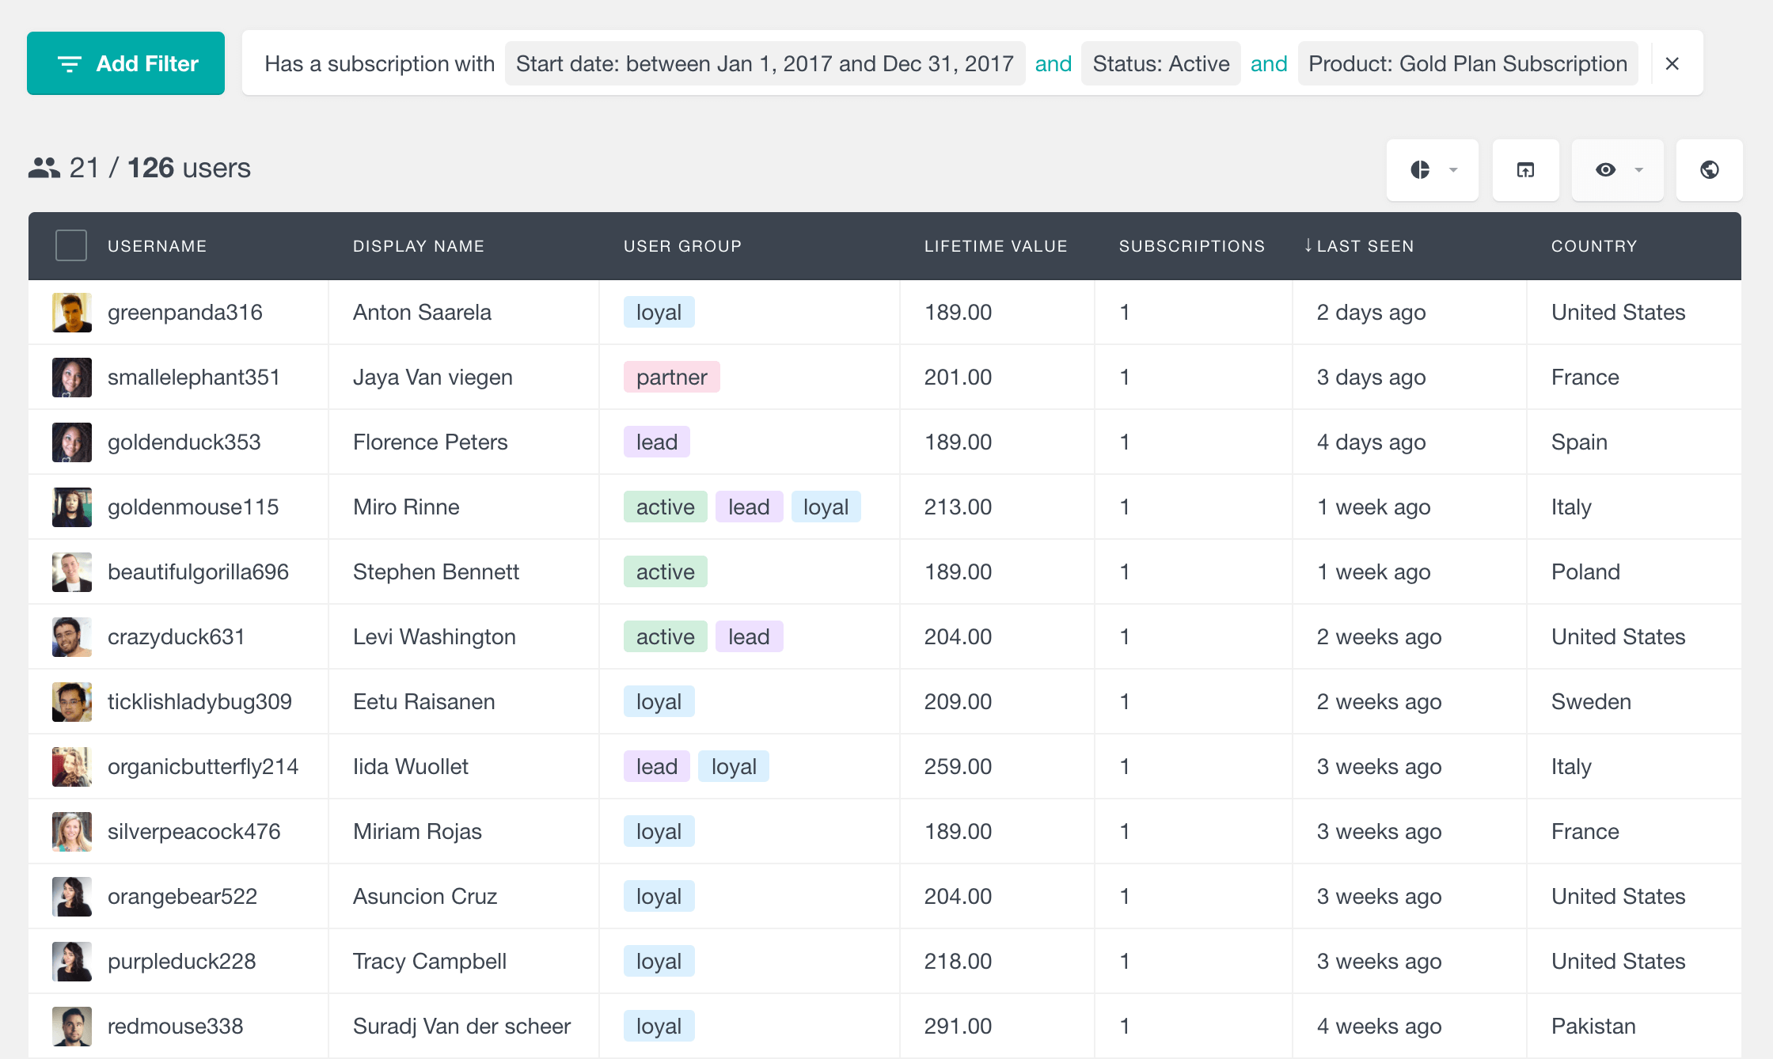Click the globe / country filter icon
Screen dimensions: 1773x1059
(x=1710, y=166)
